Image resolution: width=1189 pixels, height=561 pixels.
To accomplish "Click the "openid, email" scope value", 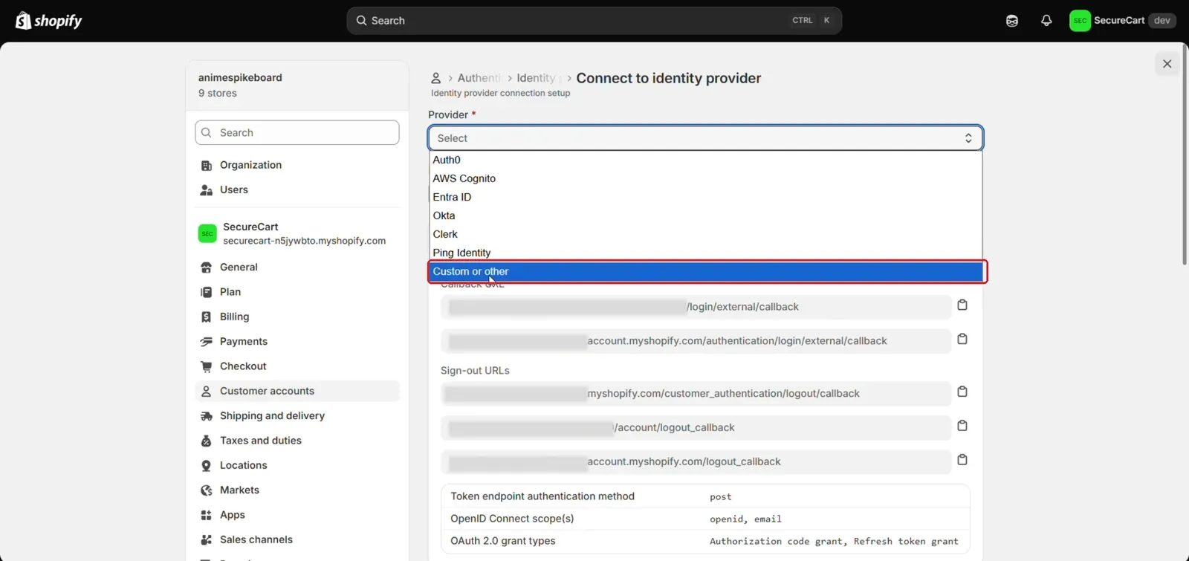I will point(745,519).
